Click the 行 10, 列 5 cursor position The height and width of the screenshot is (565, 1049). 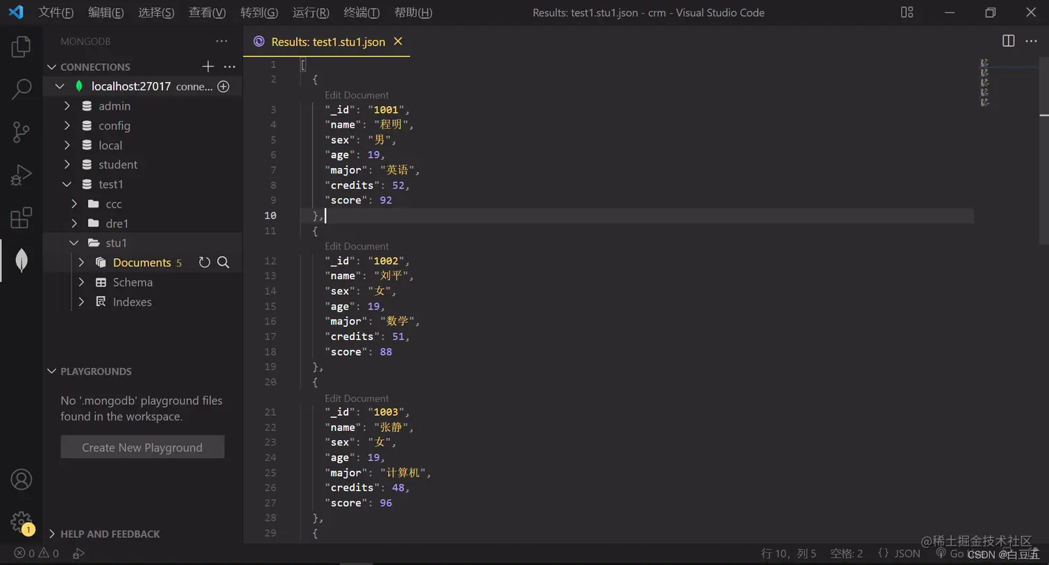coord(788,553)
